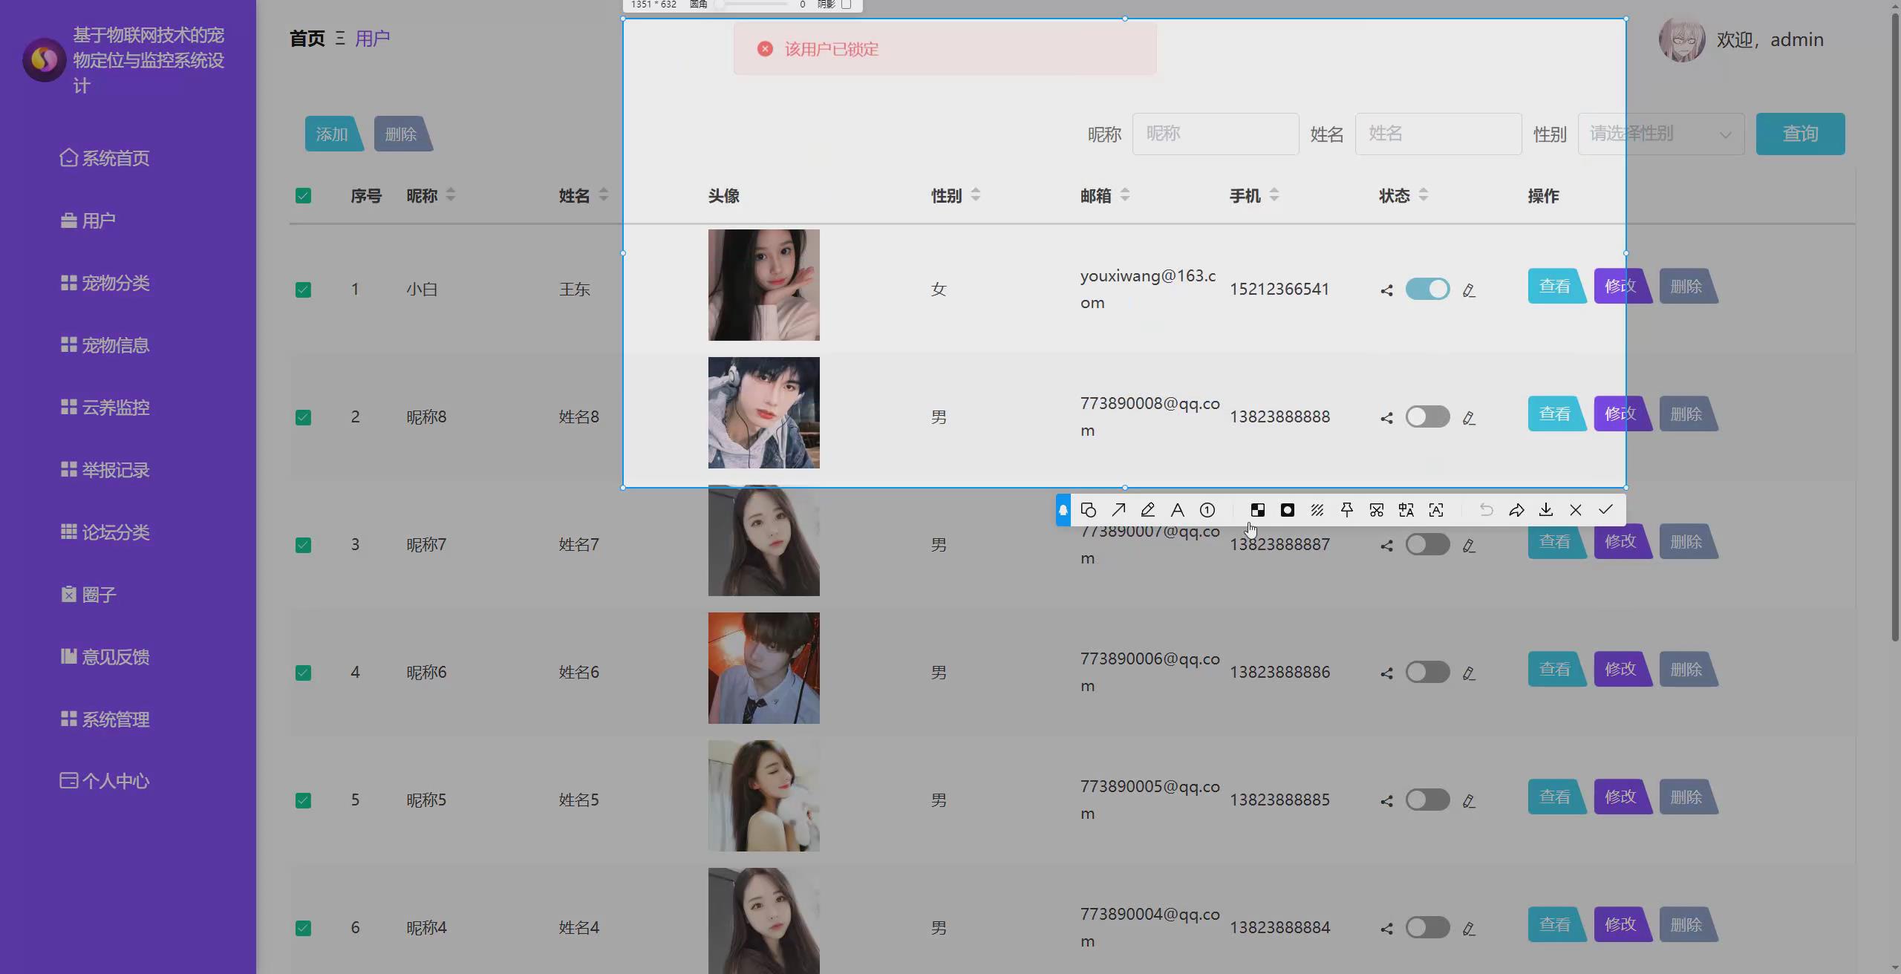Sort table by 状态 column arrows
The width and height of the screenshot is (1901, 974).
pyautogui.click(x=1423, y=195)
